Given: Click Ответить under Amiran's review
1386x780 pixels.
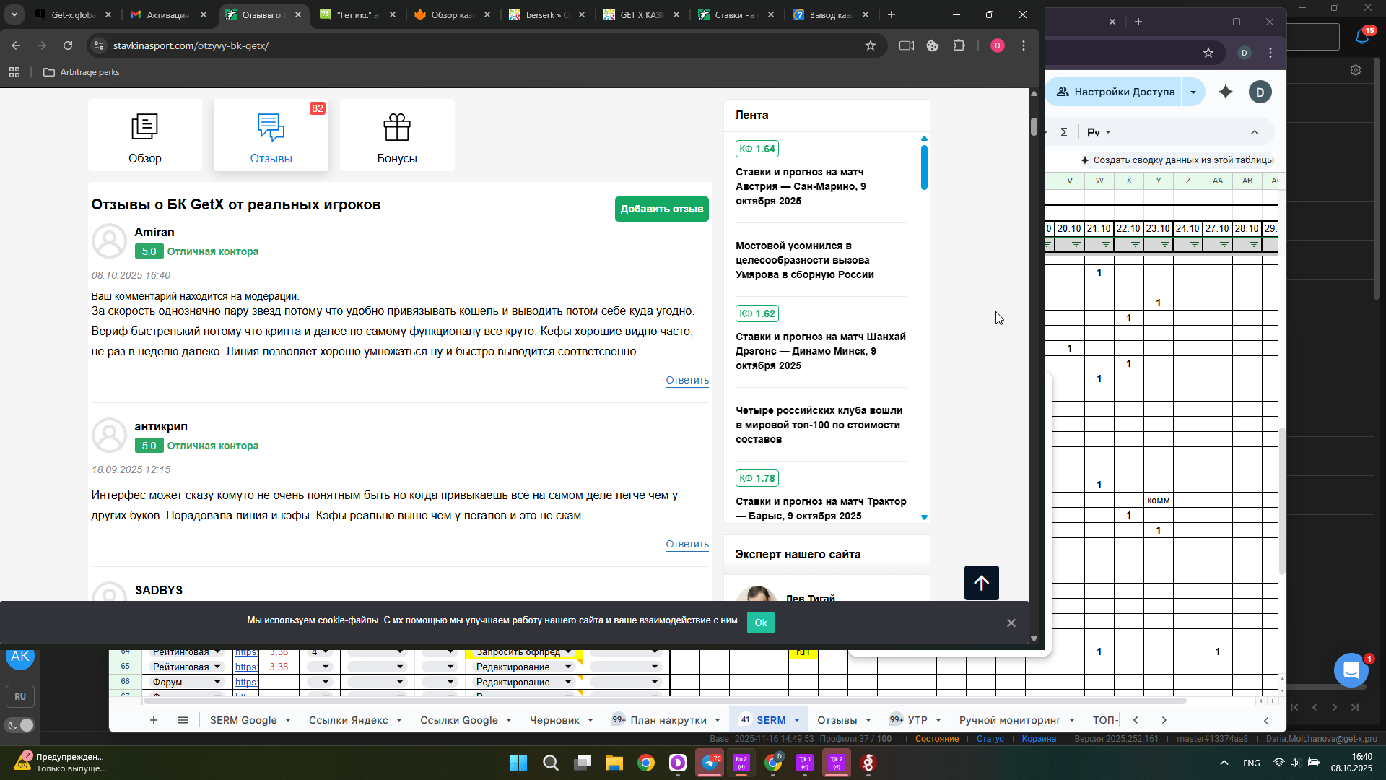Looking at the screenshot, I should (687, 380).
